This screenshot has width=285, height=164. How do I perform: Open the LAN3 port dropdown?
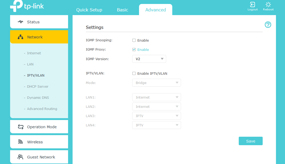[x=157, y=116]
